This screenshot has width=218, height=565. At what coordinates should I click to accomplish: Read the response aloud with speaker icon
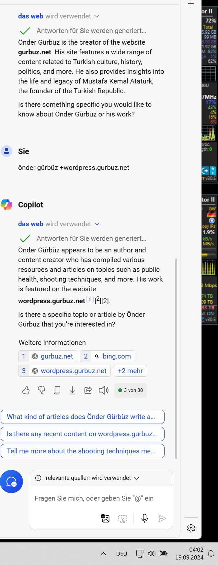pos(104,390)
